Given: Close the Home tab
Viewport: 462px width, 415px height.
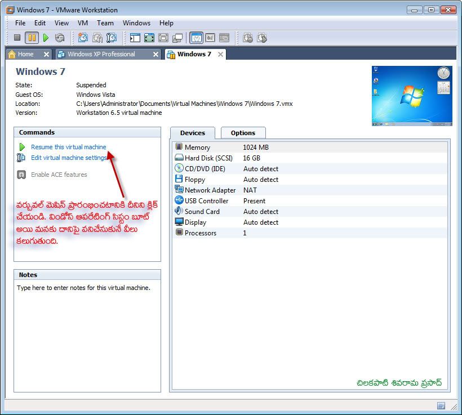Looking at the screenshot, I should pyautogui.click(x=46, y=54).
